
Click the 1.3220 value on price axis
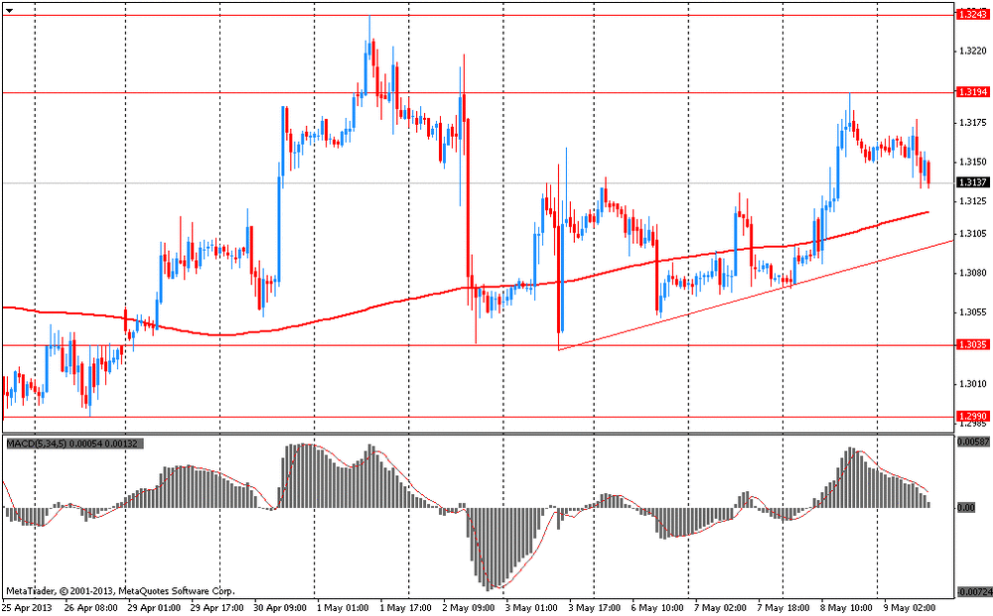(973, 52)
